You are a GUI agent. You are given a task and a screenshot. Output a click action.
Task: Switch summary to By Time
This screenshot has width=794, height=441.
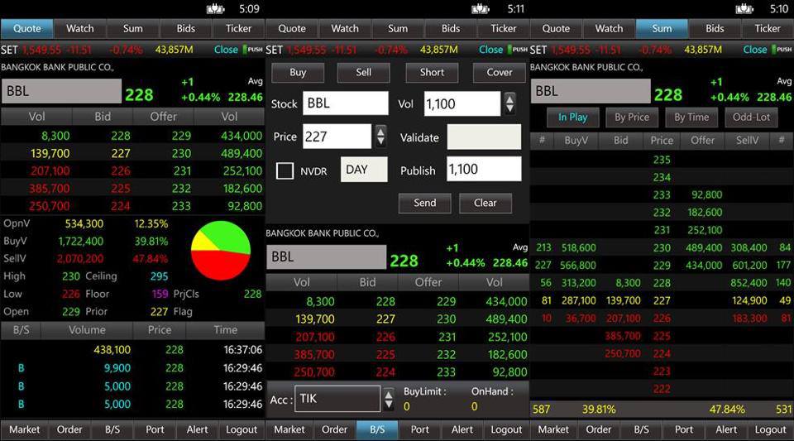click(691, 117)
